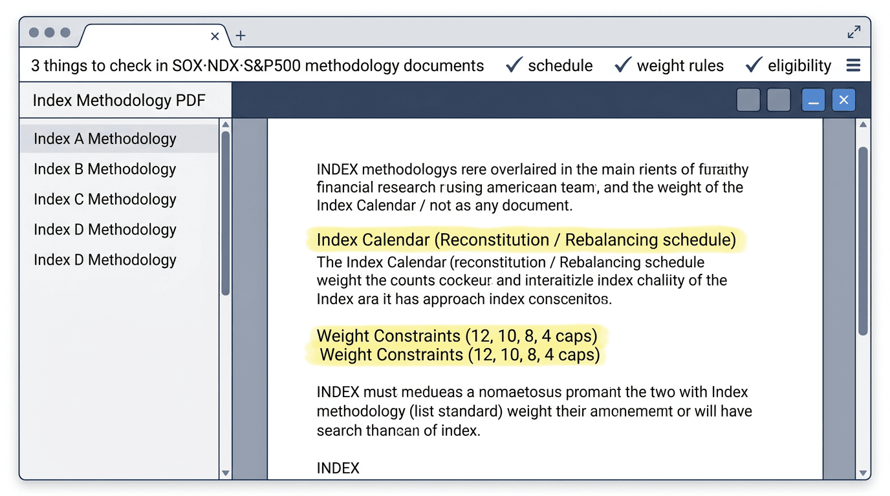Select Index A Methodology in the sidebar

pos(105,139)
